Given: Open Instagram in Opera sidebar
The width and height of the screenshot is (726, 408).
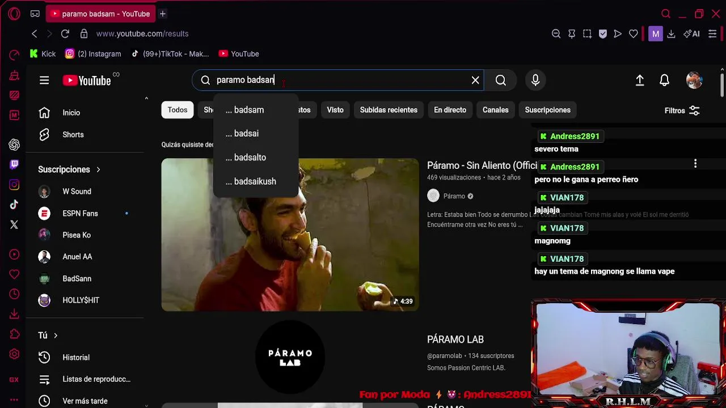Looking at the screenshot, I should click(14, 185).
